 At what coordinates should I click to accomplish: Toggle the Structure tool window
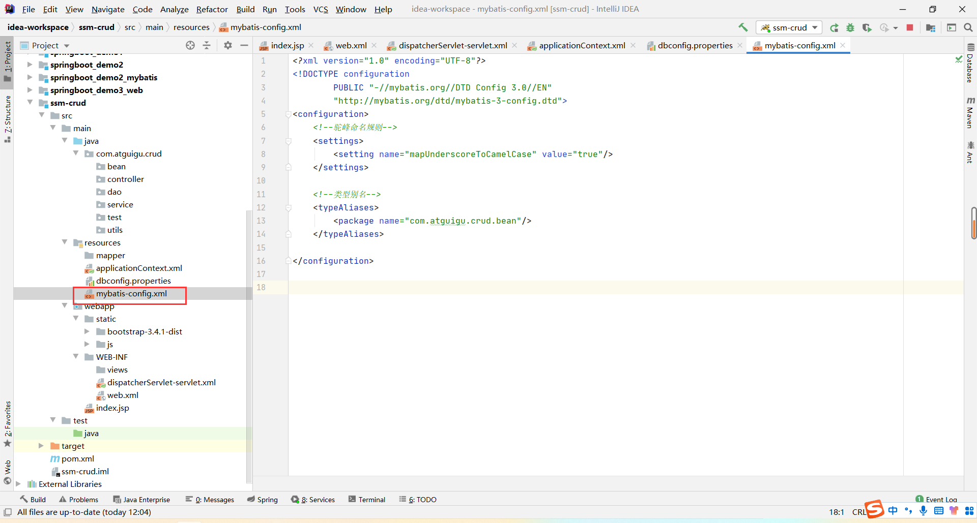coord(7,117)
